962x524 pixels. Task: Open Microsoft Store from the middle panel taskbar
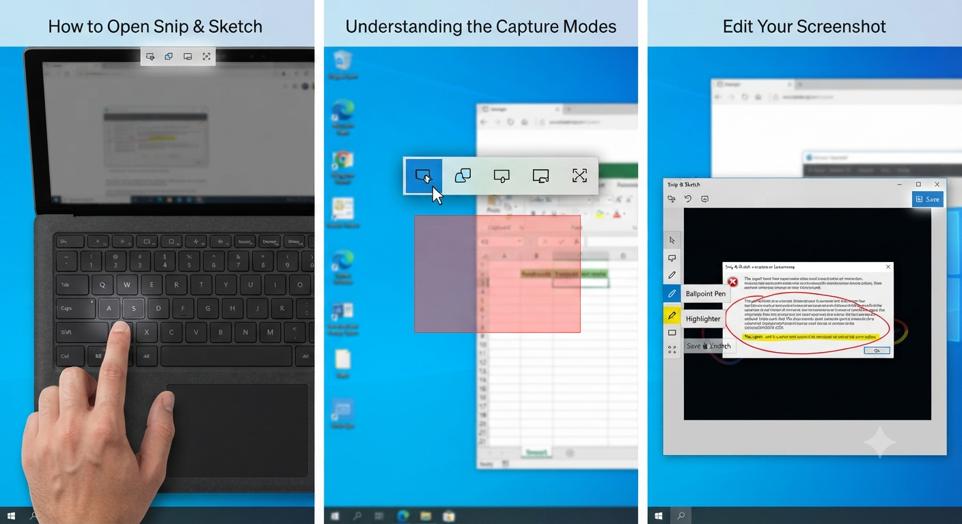pyautogui.click(x=449, y=516)
